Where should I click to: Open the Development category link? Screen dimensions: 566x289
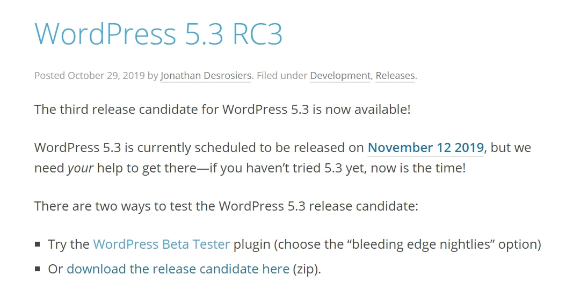pos(340,76)
